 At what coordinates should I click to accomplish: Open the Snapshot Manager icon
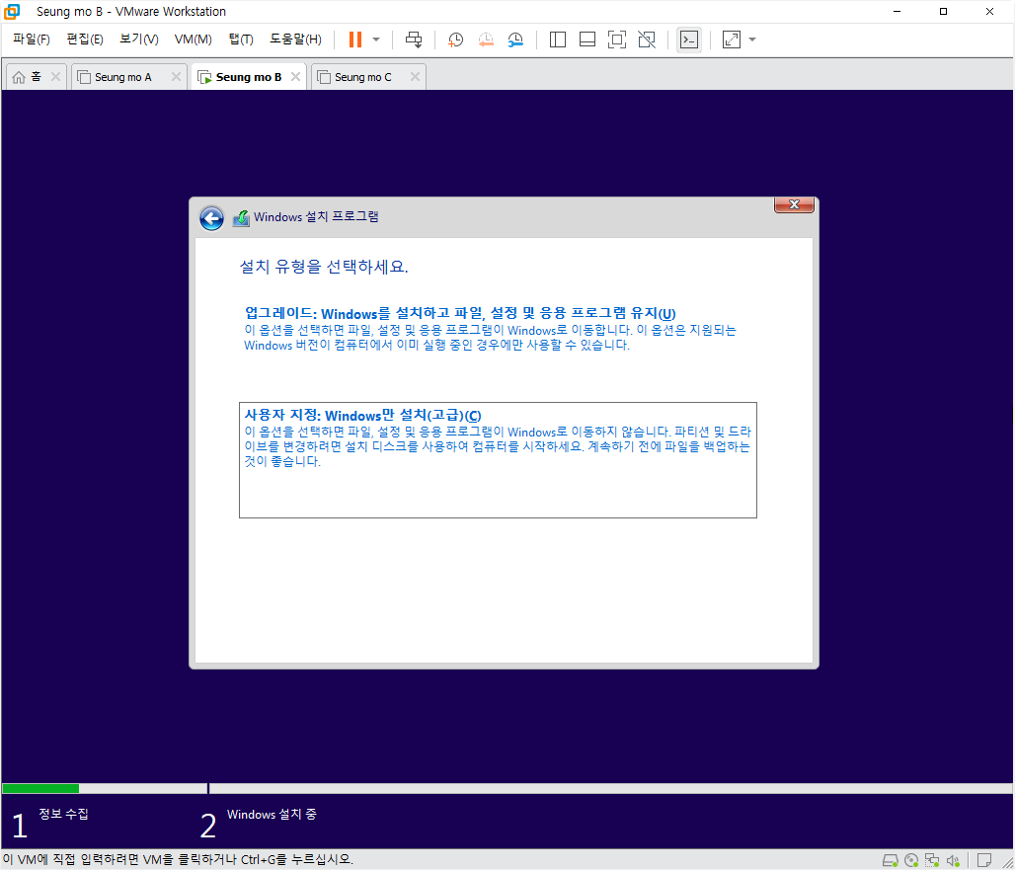(515, 40)
